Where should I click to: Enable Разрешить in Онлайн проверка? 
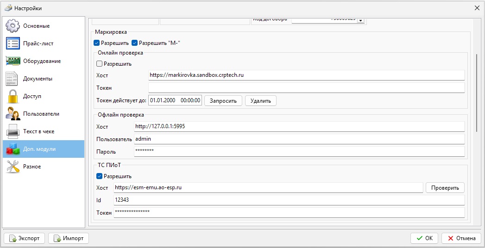100,64
